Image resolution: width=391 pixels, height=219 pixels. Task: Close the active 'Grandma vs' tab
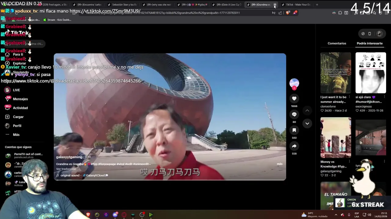275,5
